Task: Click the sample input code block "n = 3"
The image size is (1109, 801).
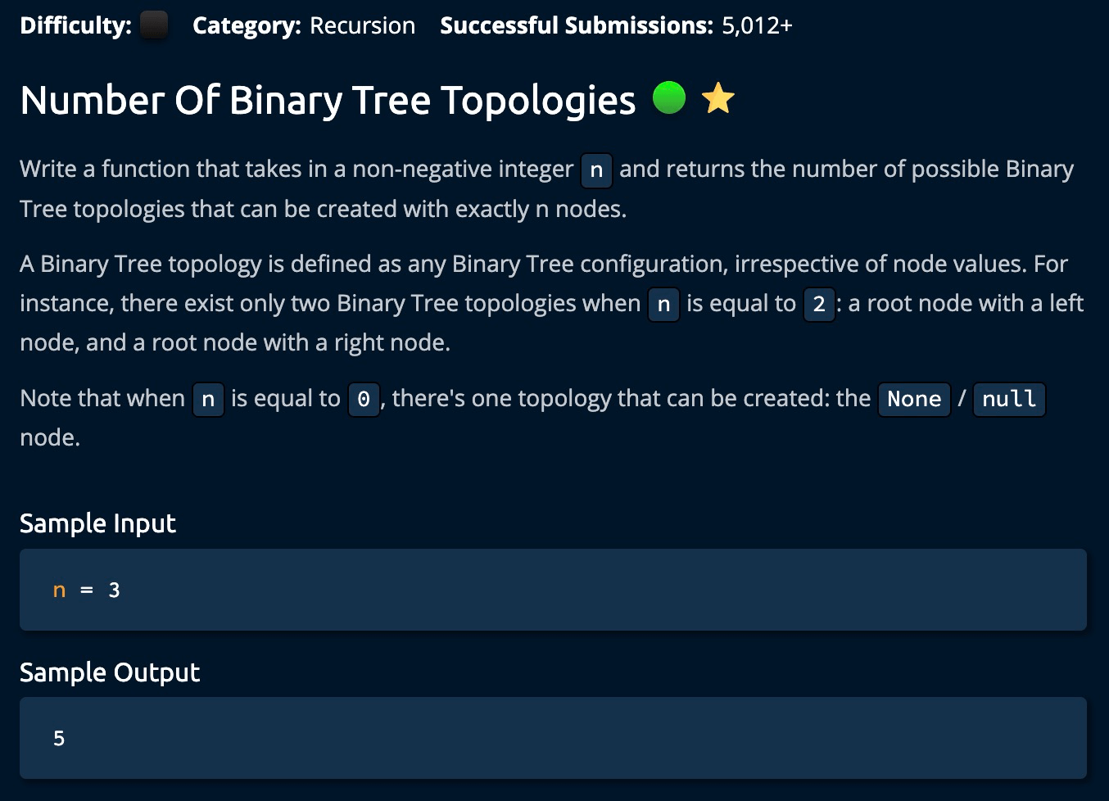Action: pos(553,590)
